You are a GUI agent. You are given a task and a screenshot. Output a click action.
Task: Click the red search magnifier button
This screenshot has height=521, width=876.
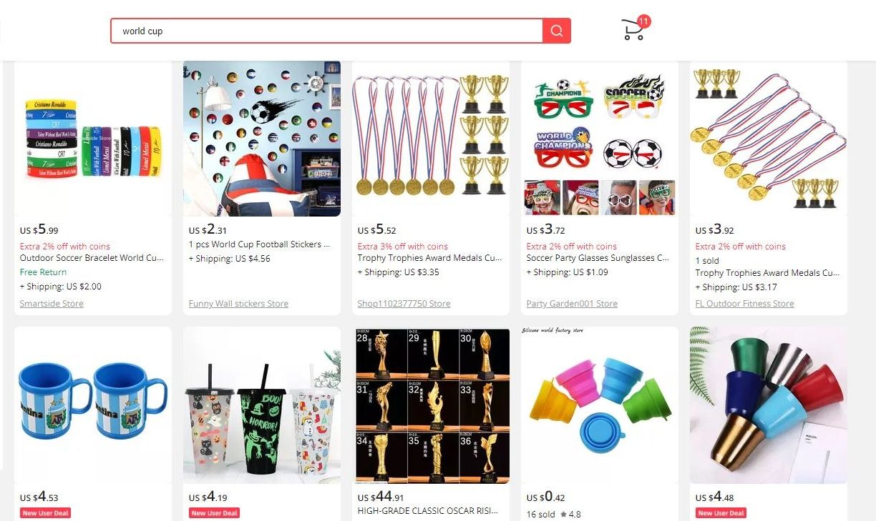tap(557, 31)
